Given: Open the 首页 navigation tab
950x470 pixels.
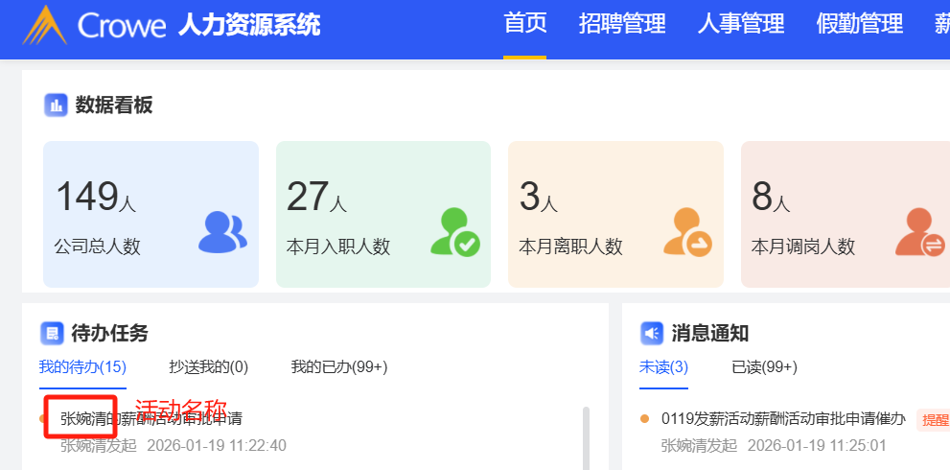Looking at the screenshot, I should tap(525, 24).
